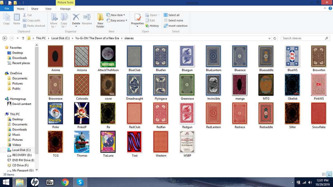Click Invert selection
Screen dimensions: 333x187
tap(176, 26)
